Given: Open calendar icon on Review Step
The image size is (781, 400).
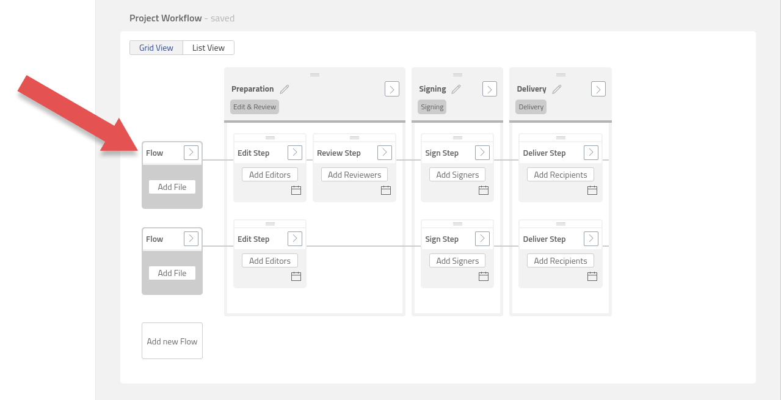Looking at the screenshot, I should click(x=386, y=191).
